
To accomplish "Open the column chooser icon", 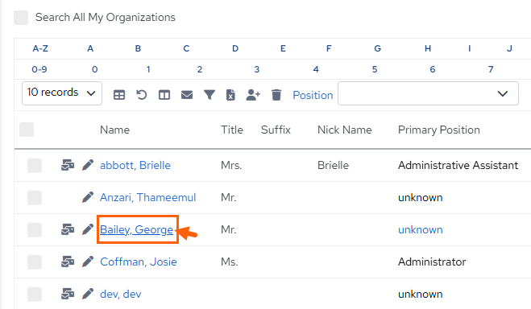I will coord(164,95).
